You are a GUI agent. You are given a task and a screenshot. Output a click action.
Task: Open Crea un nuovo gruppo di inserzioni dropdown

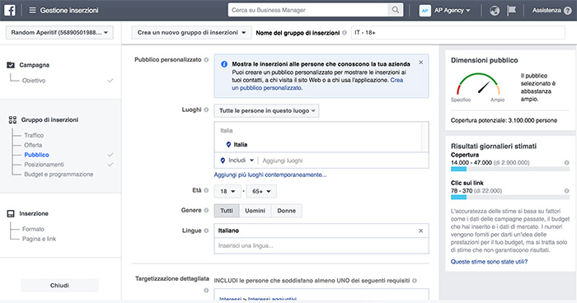191,32
